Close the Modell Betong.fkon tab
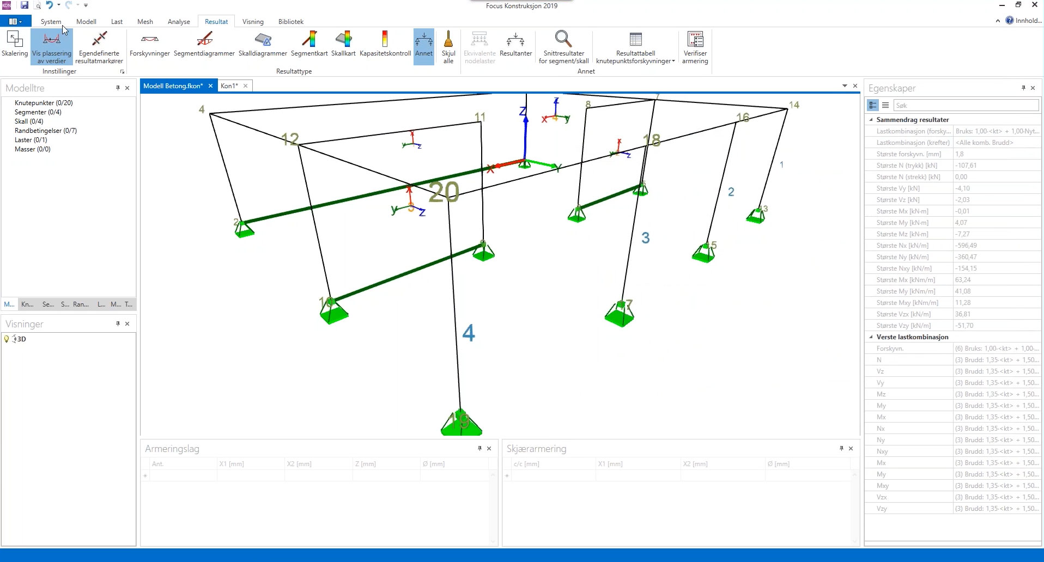 click(210, 86)
